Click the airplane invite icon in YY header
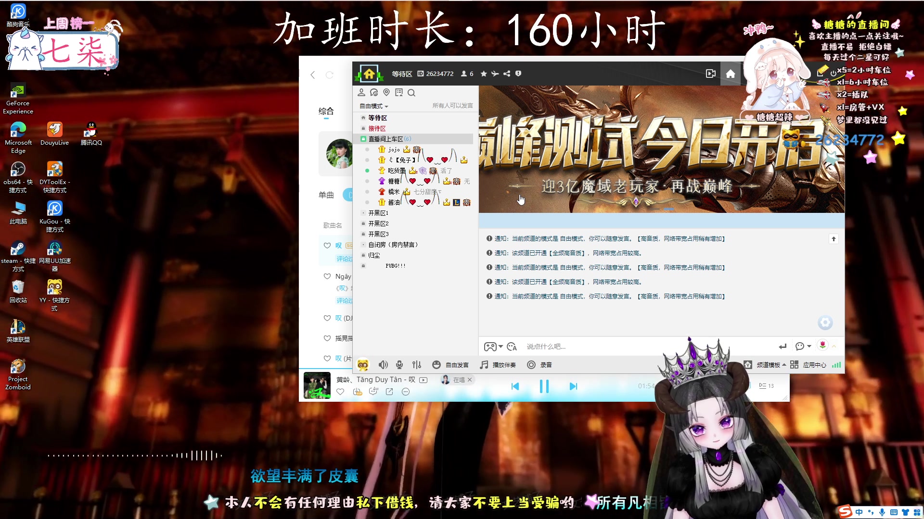924x519 pixels. click(x=495, y=74)
